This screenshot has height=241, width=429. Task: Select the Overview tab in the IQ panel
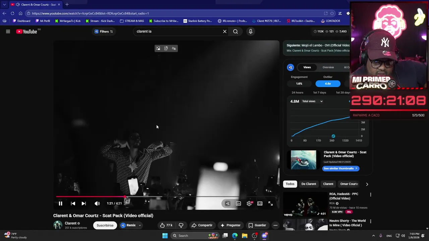[x=328, y=67]
